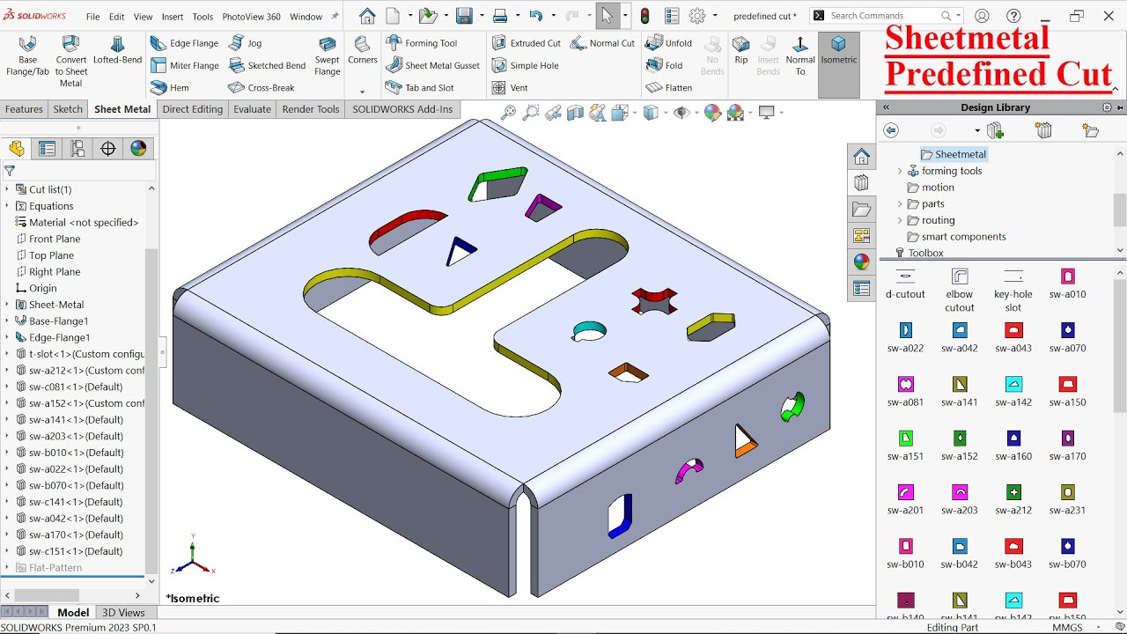Activate the Normal Cut tool
The image size is (1127, 634).
(602, 43)
